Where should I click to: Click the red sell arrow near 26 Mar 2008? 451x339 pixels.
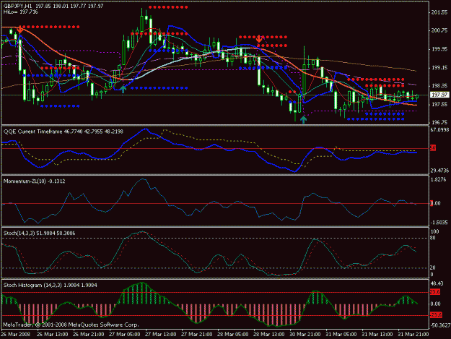tap(20, 30)
